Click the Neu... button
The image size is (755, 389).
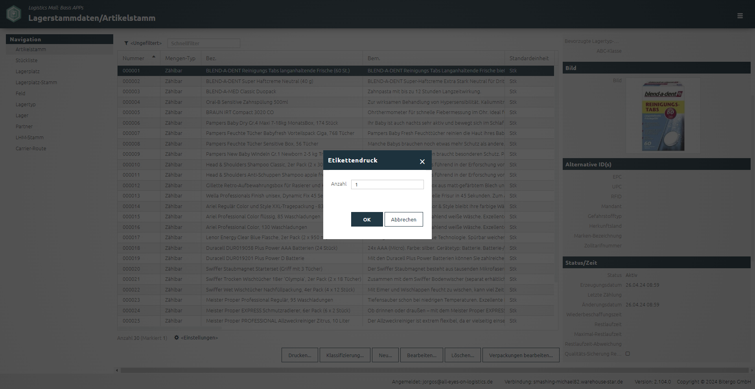pos(385,355)
